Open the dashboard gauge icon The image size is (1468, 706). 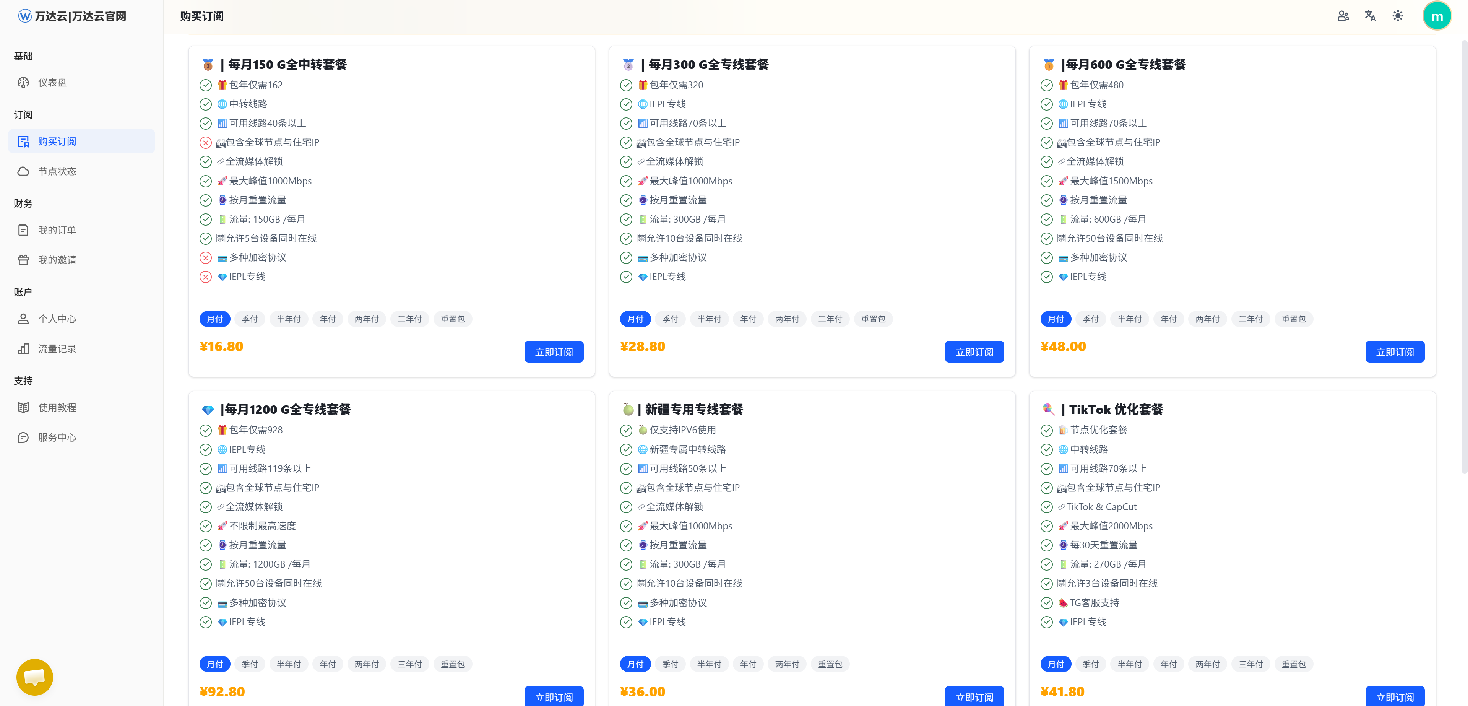click(x=23, y=83)
